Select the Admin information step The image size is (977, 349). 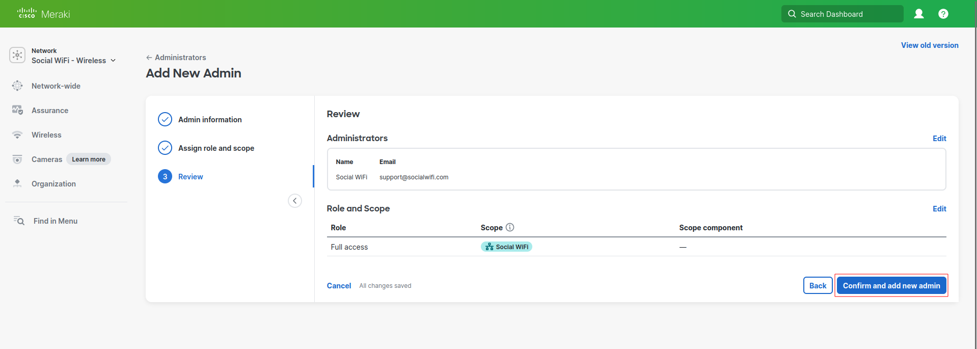coord(210,120)
